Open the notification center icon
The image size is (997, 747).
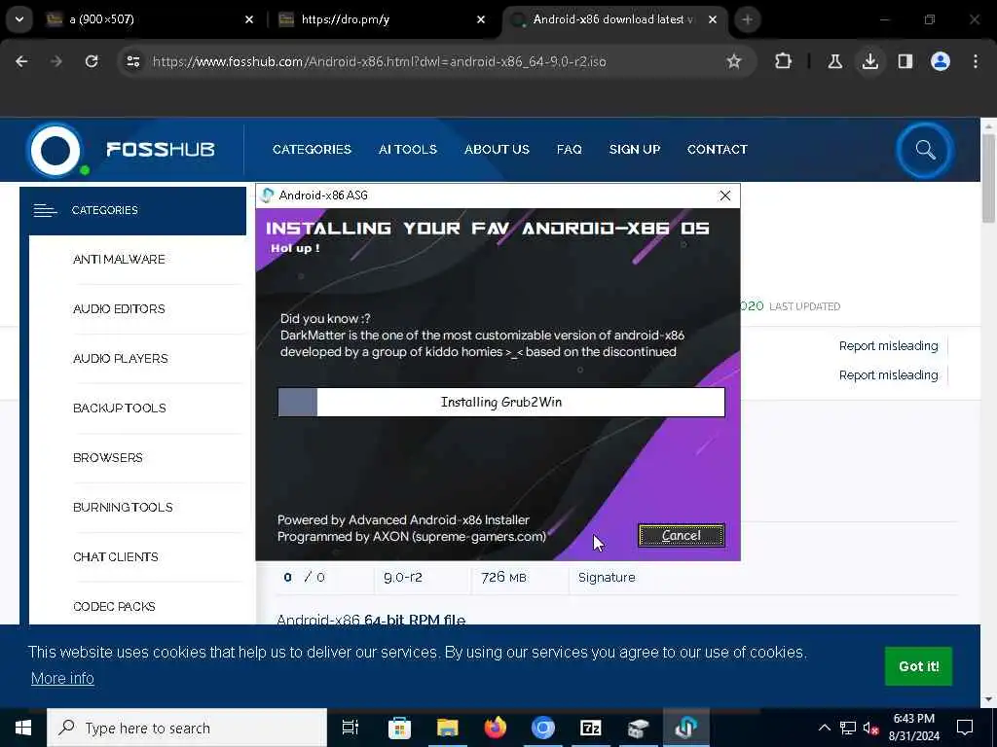pyautogui.click(x=965, y=728)
